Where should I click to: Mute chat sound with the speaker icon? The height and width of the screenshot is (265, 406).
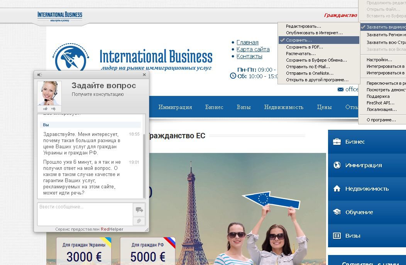point(39,75)
